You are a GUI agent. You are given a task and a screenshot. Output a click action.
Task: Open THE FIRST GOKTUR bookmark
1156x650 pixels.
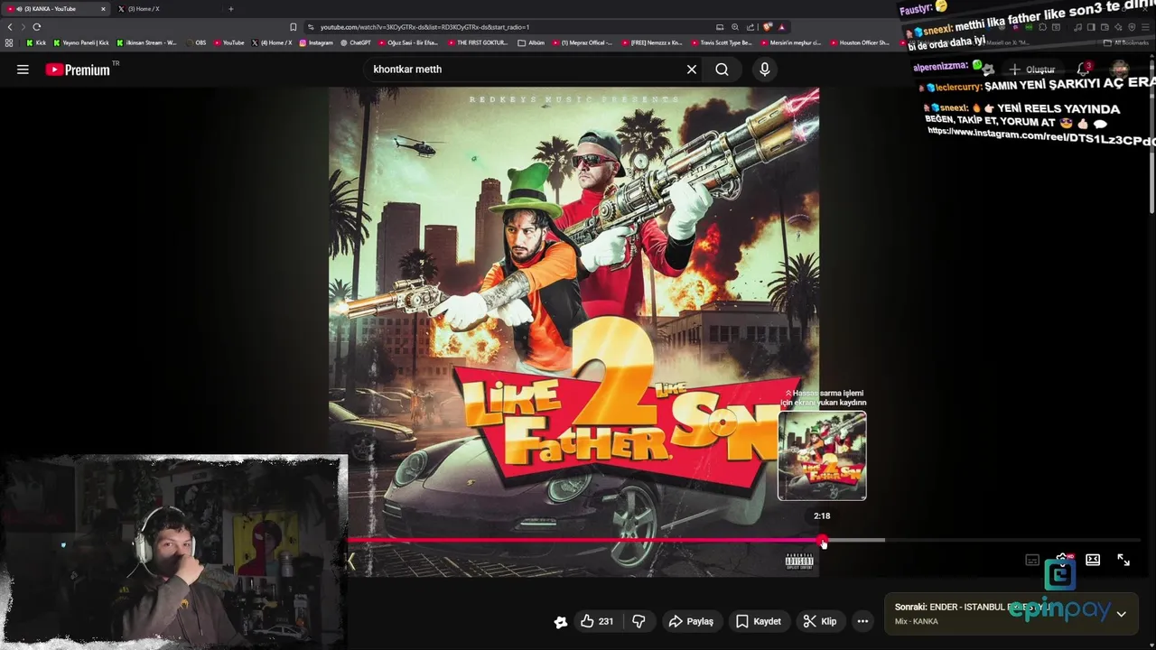coord(479,42)
